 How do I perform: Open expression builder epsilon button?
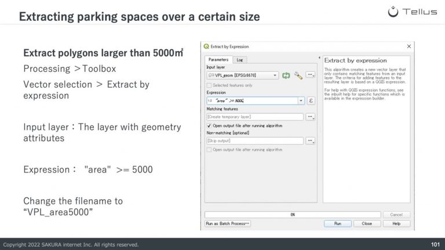tap(311, 101)
